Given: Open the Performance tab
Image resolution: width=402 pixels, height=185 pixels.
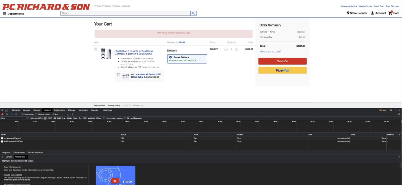Looking at the screenshot, I should tap(59, 110).
